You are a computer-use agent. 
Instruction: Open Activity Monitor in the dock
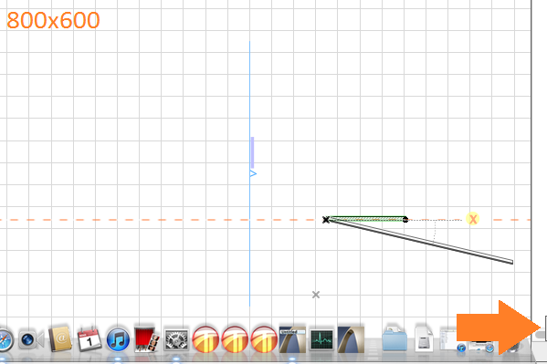click(x=321, y=339)
